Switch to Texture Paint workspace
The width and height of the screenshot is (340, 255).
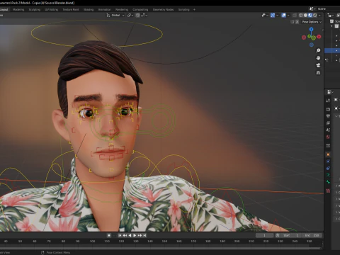coord(71,10)
